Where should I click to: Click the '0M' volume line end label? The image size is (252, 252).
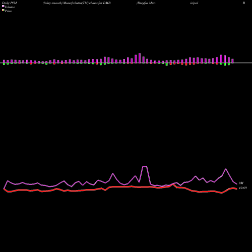click(x=241, y=183)
